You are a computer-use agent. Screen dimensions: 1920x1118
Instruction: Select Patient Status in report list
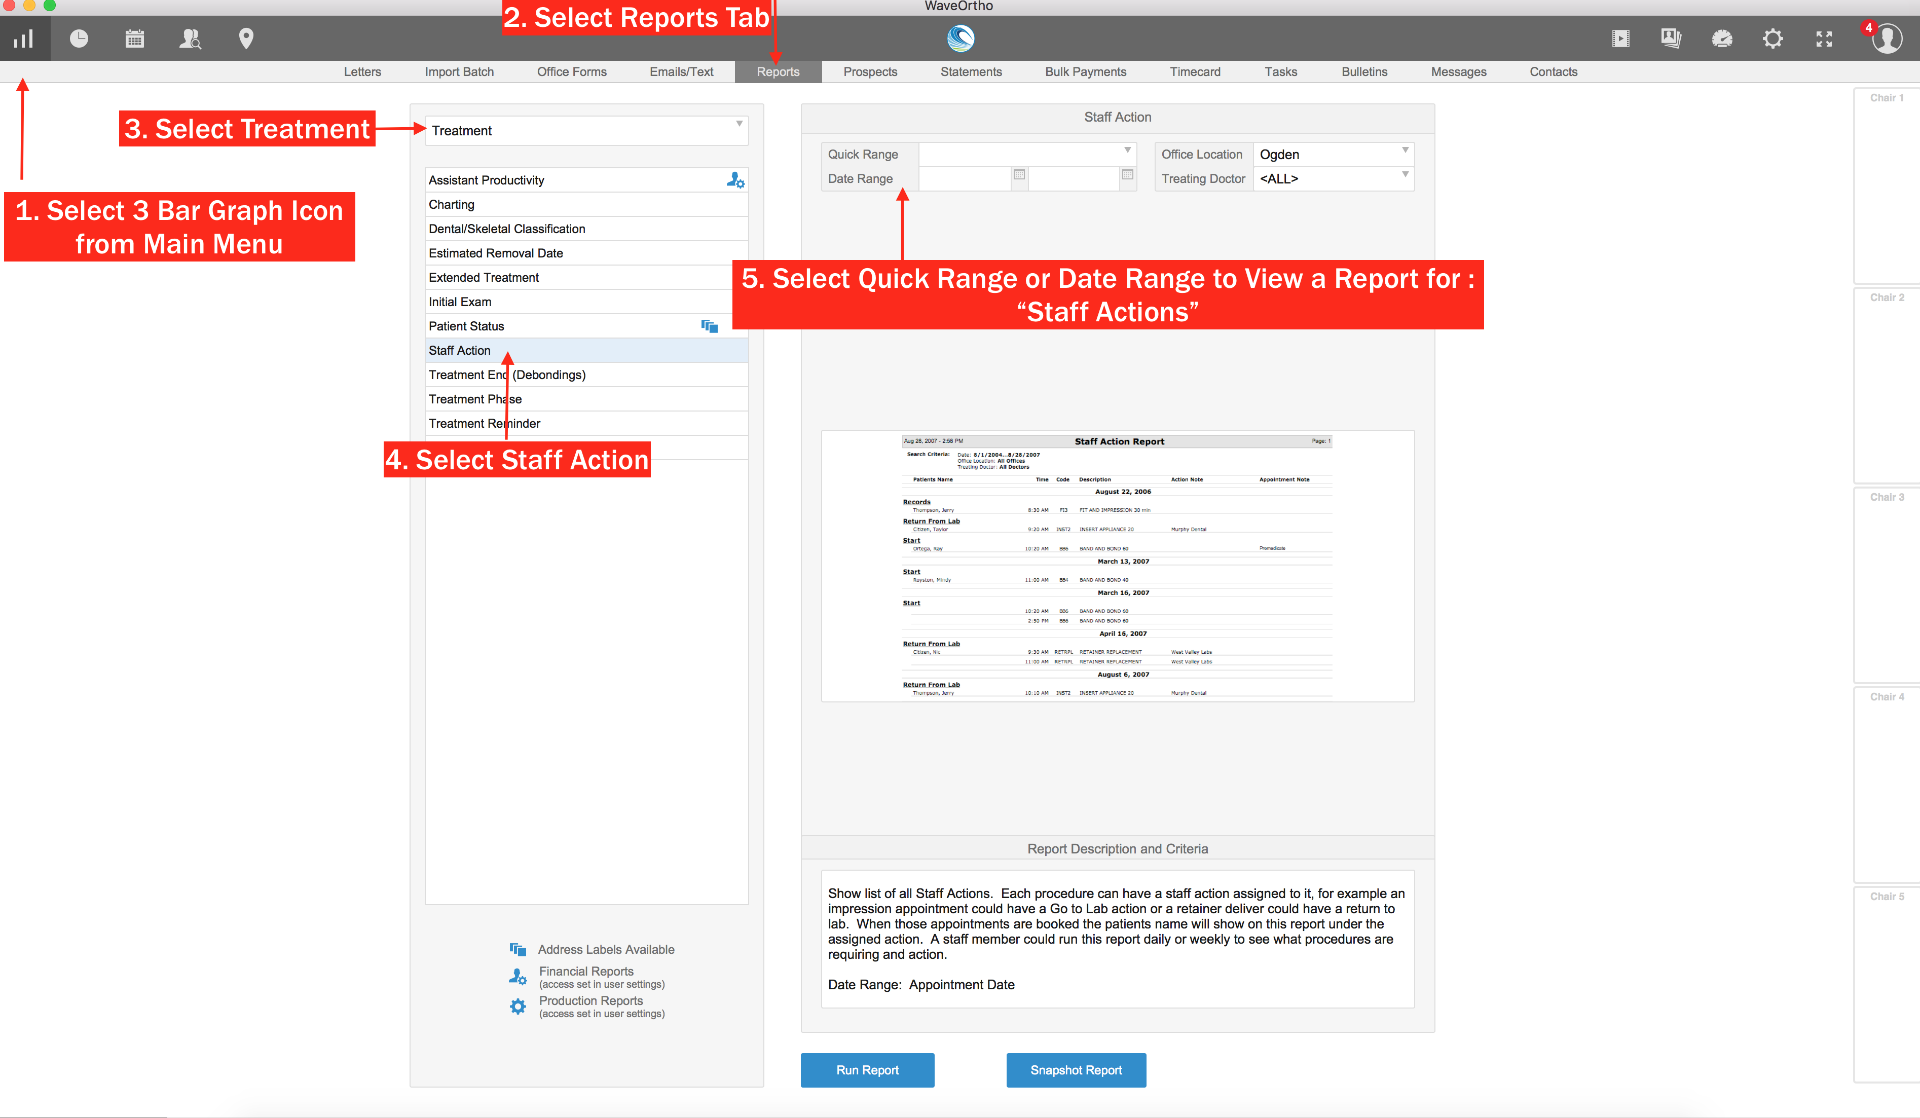point(466,326)
